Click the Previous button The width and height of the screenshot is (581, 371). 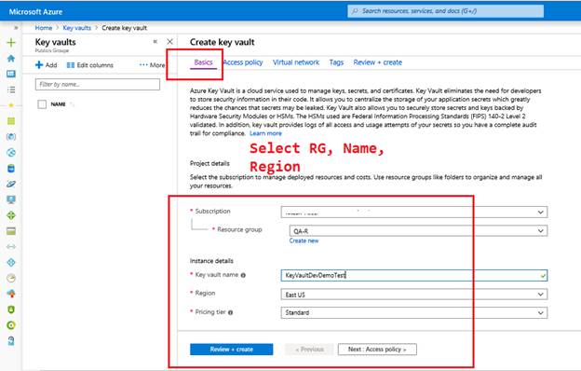pyautogui.click(x=309, y=350)
